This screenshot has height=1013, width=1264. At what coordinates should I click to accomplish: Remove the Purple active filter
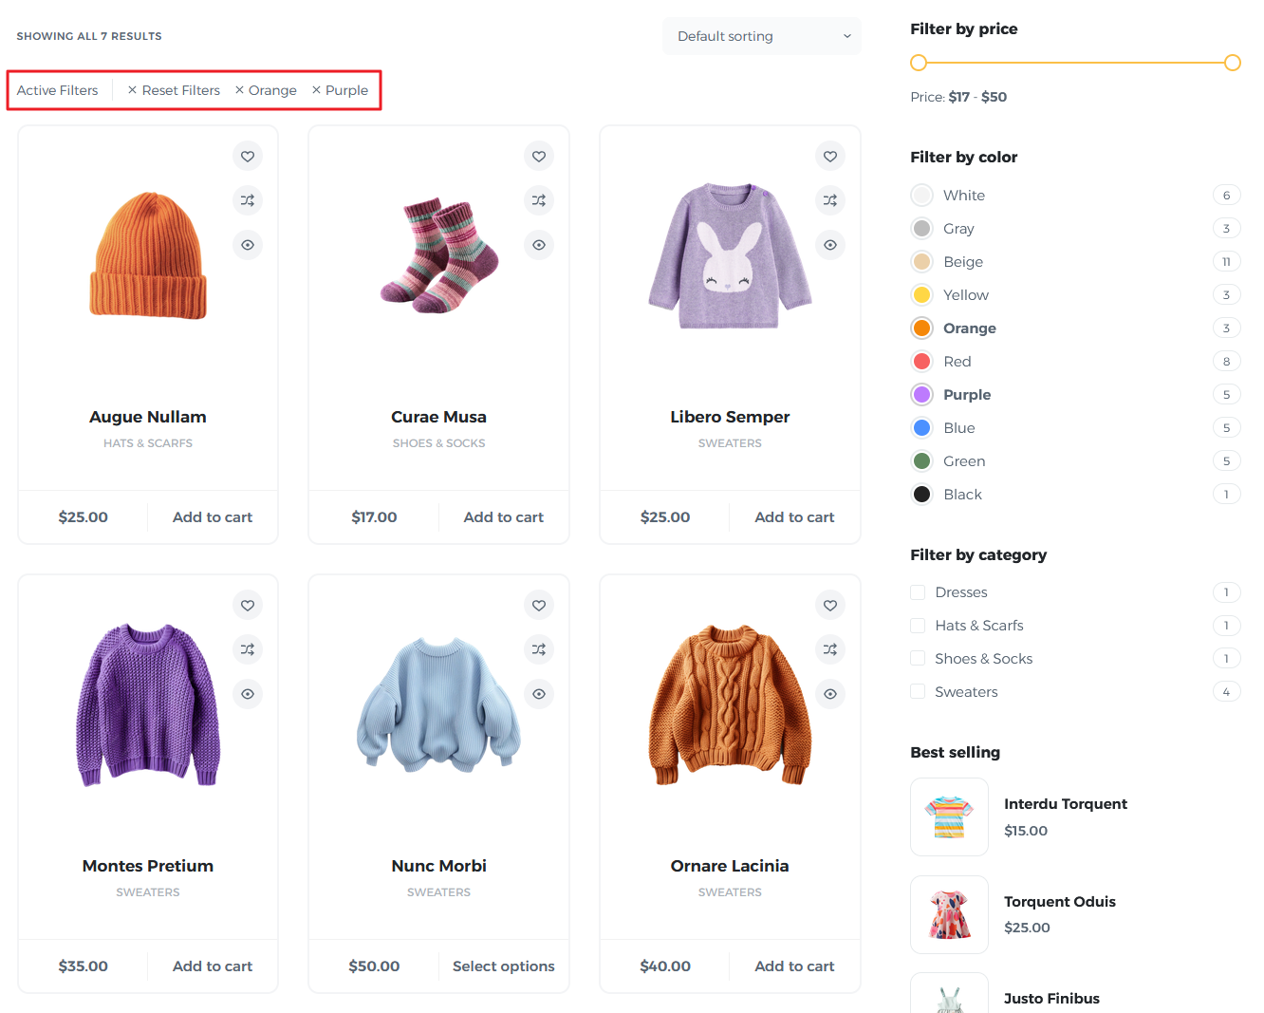(340, 89)
